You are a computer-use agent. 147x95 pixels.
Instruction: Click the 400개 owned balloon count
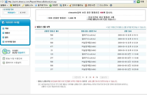coord(103,13)
